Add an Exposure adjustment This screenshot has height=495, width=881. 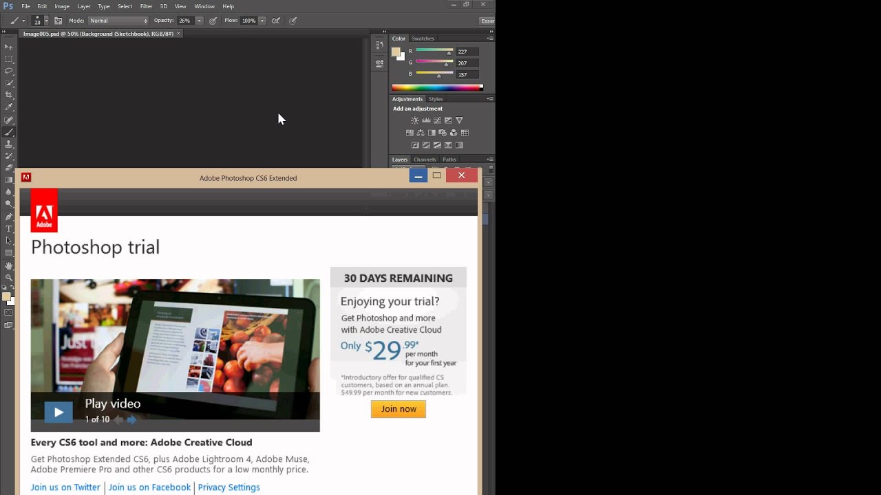tap(448, 120)
